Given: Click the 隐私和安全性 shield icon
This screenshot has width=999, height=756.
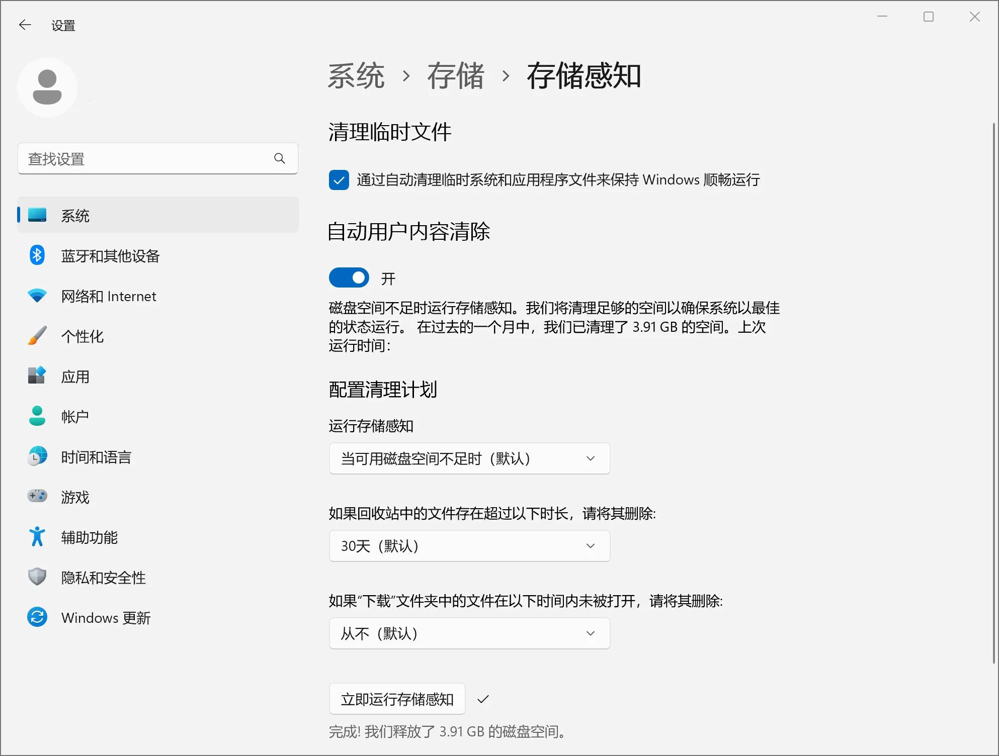Looking at the screenshot, I should point(37,577).
